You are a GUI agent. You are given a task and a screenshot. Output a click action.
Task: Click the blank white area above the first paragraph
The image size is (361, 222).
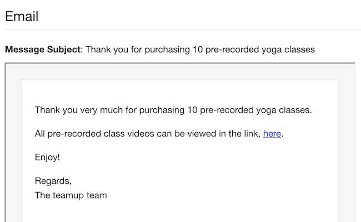pos(180,92)
